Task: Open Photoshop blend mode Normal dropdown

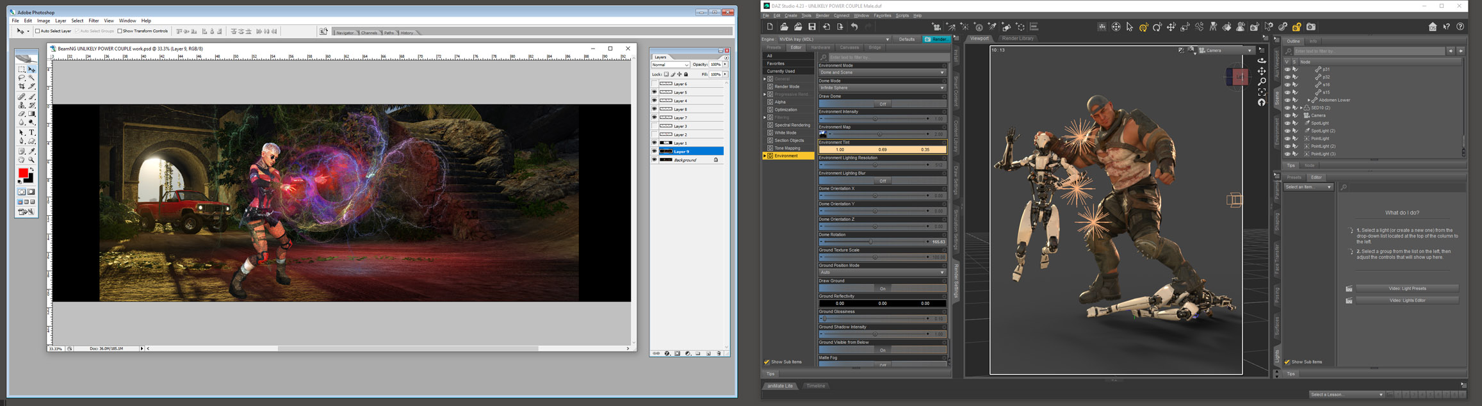Action: click(671, 65)
